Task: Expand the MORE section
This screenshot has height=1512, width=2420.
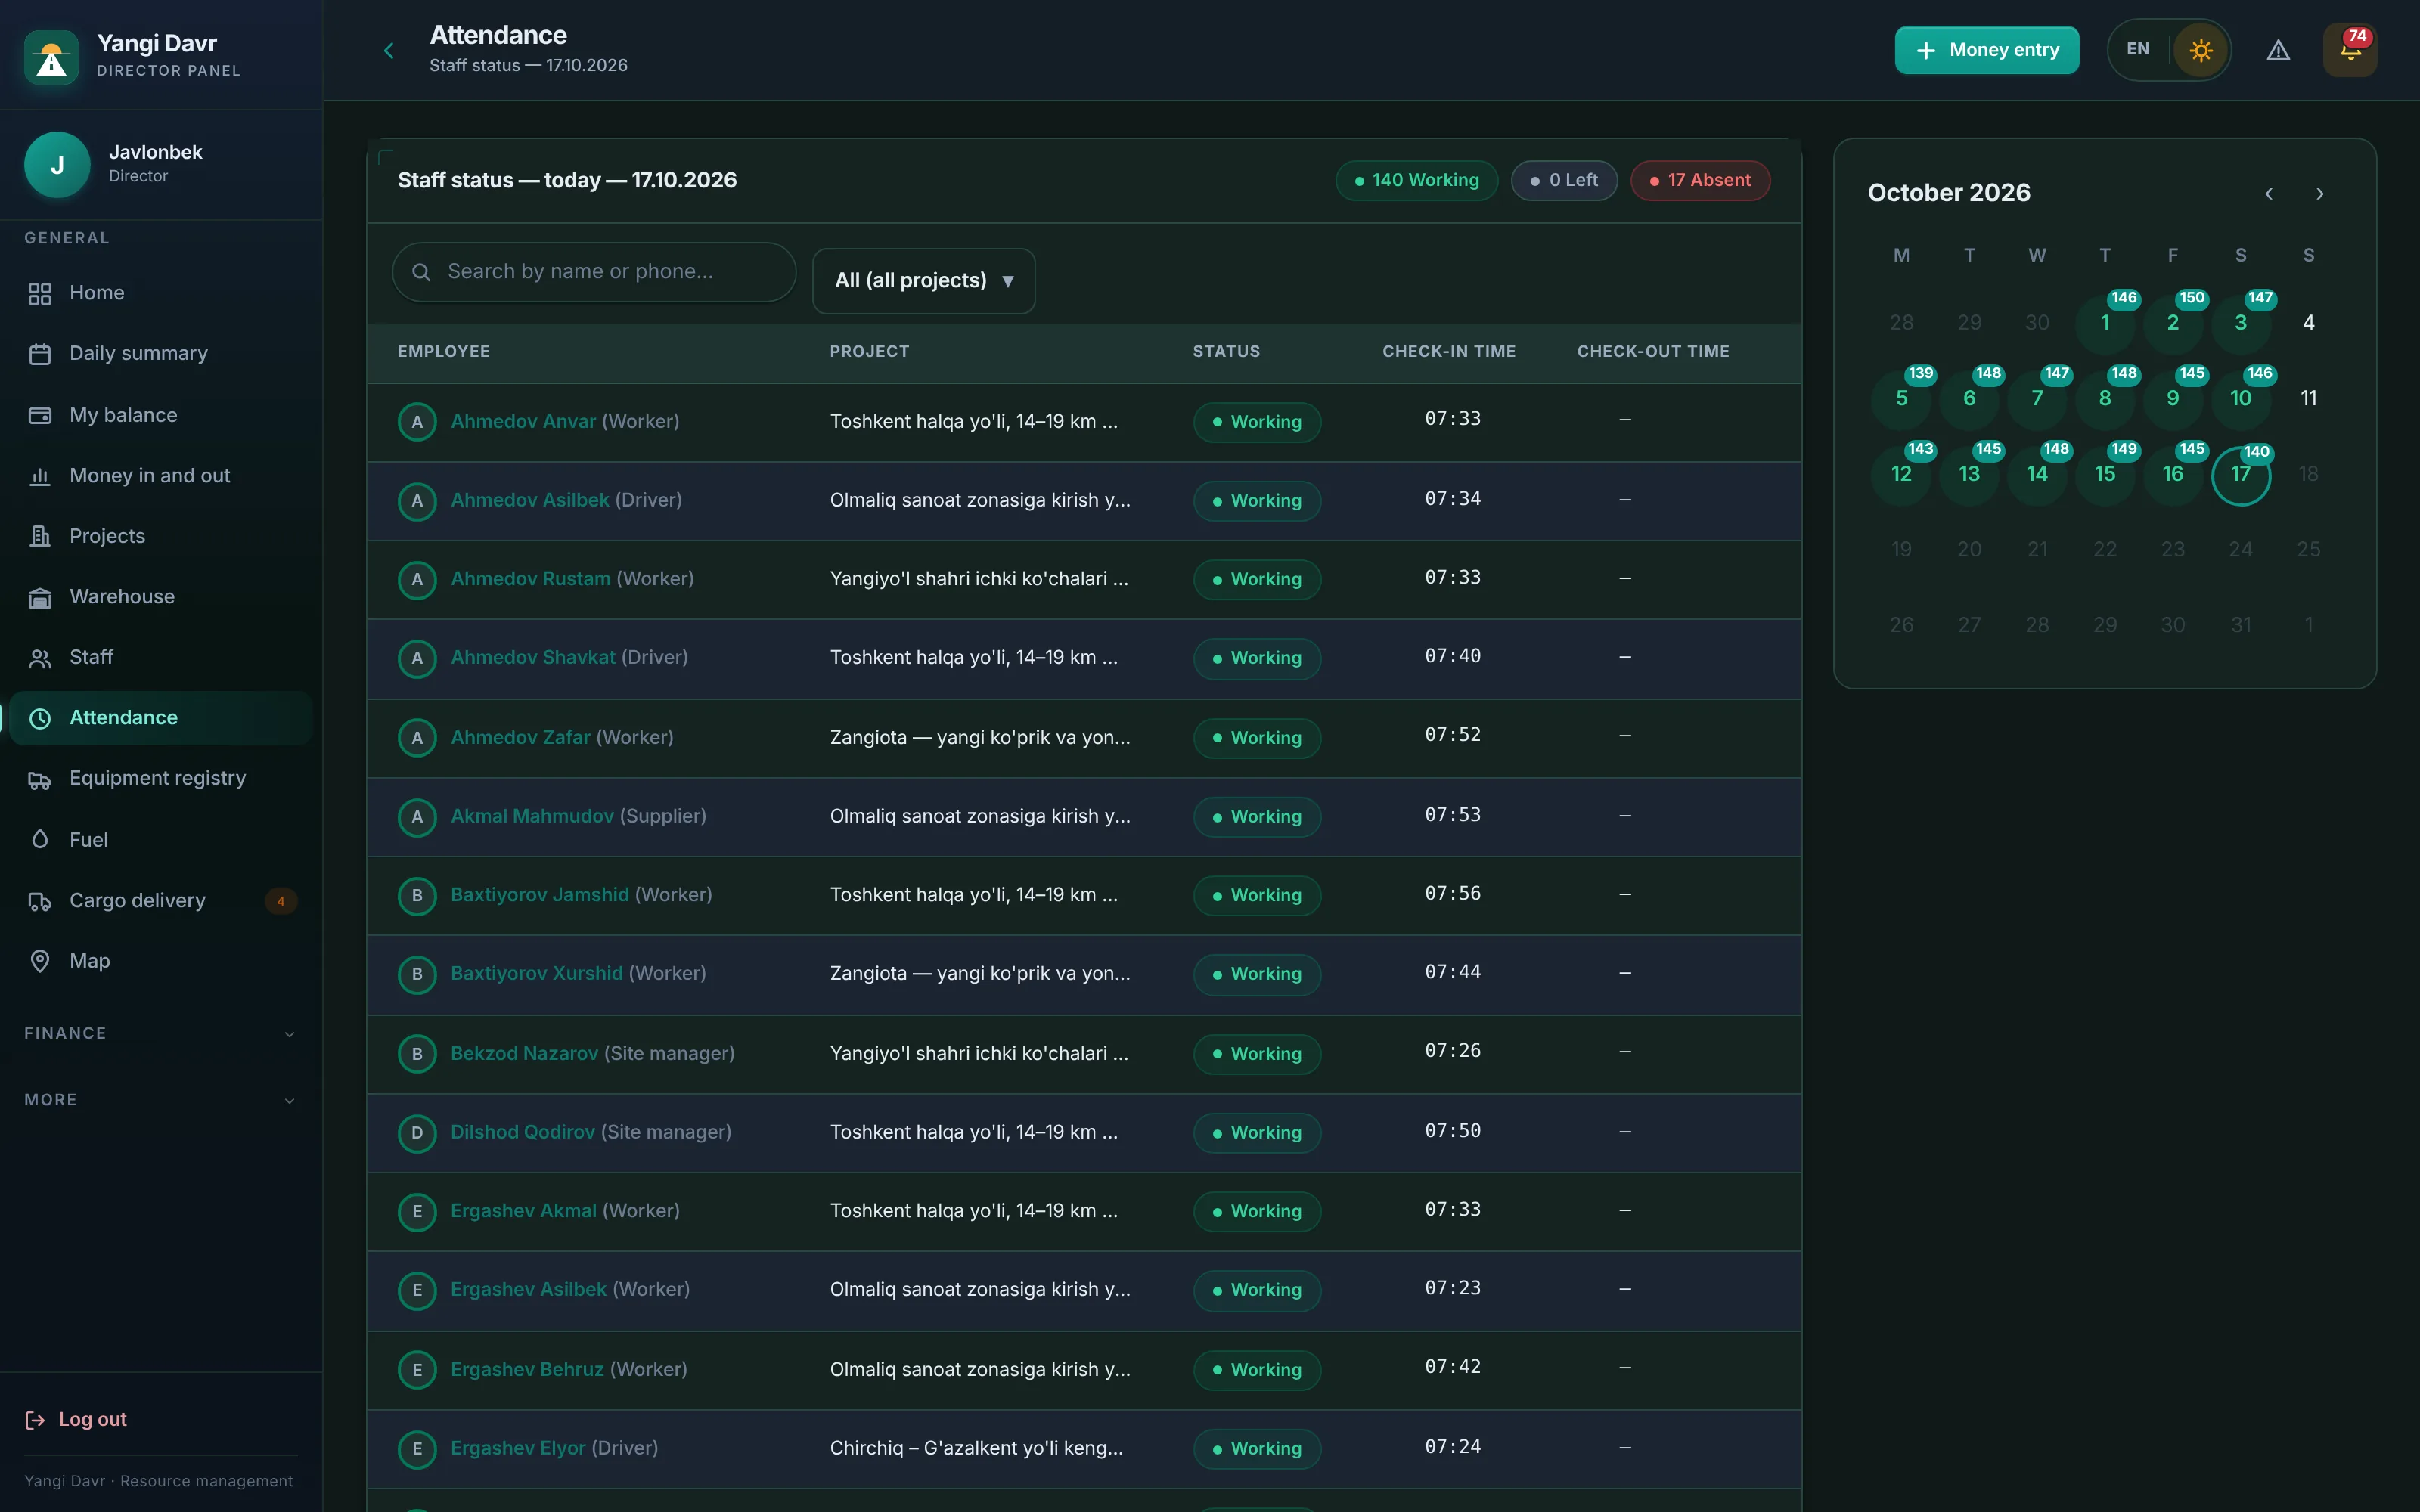Action: coord(160,1100)
